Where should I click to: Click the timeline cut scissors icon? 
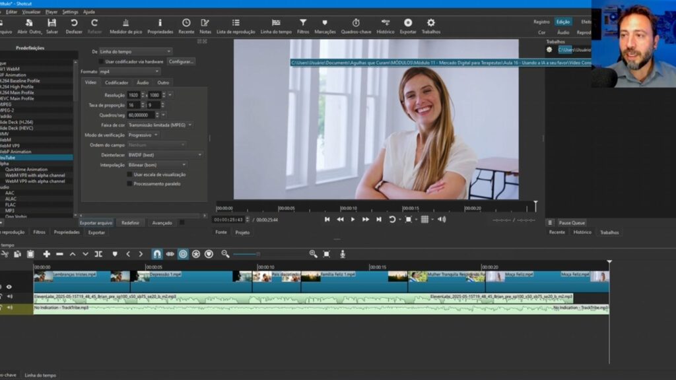coord(5,254)
